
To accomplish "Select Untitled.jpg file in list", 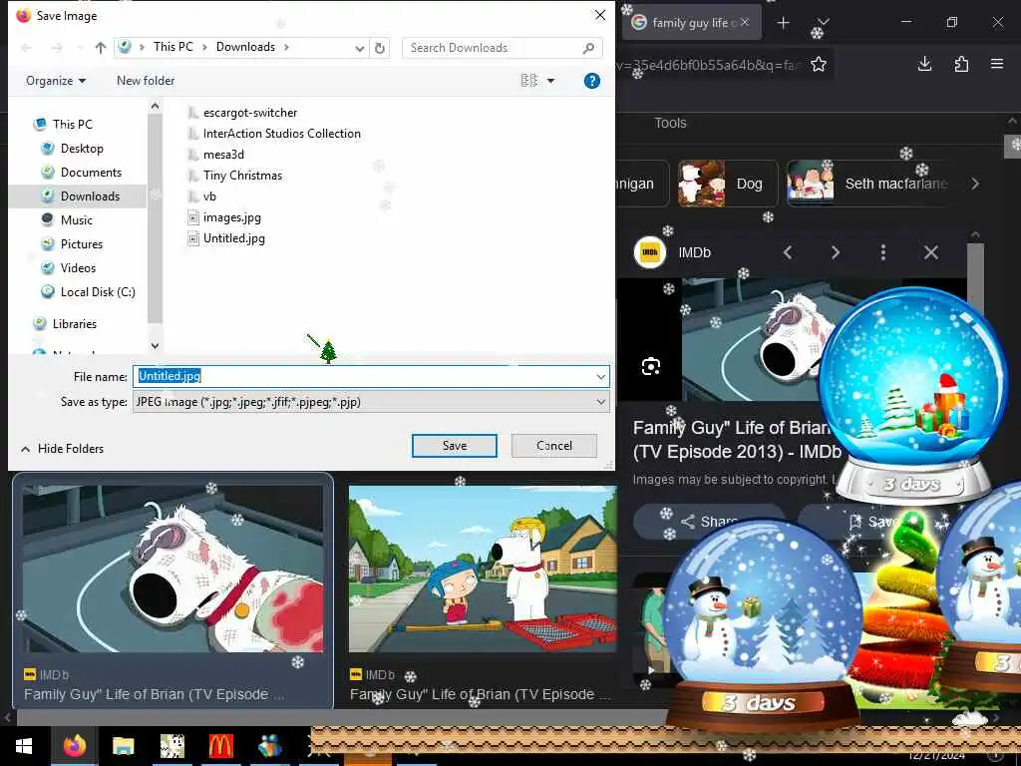I will pyautogui.click(x=233, y=238).
